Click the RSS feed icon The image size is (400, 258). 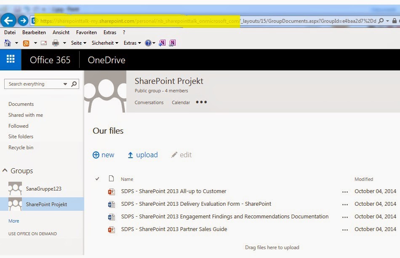pyautogui.click(x=25, y=43)
